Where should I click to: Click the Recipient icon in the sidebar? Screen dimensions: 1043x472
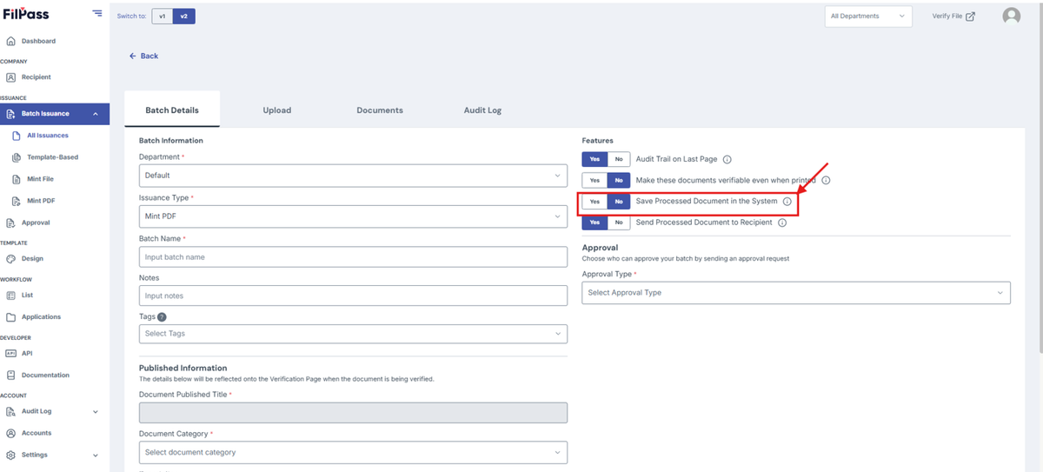point(10,77)
